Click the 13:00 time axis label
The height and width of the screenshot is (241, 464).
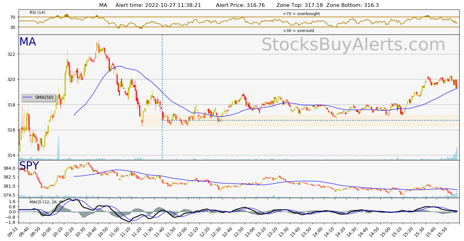click(251, 232)
